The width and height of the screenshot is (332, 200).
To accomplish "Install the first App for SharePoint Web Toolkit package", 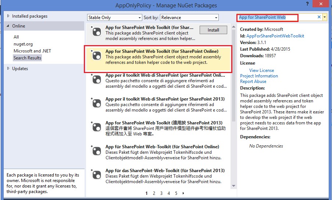I will click(213, 30).
